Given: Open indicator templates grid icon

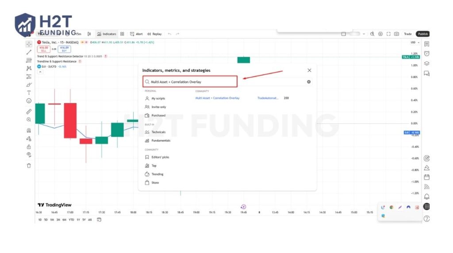Looking at the screenshot, I should pos(122,34).
